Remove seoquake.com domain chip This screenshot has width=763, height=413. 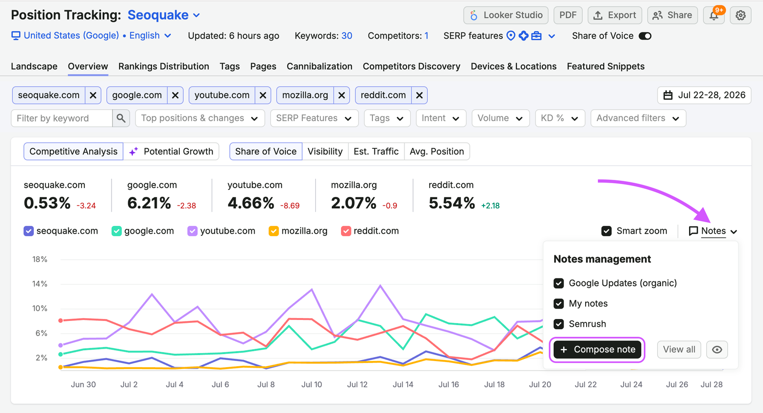[93, 95]
